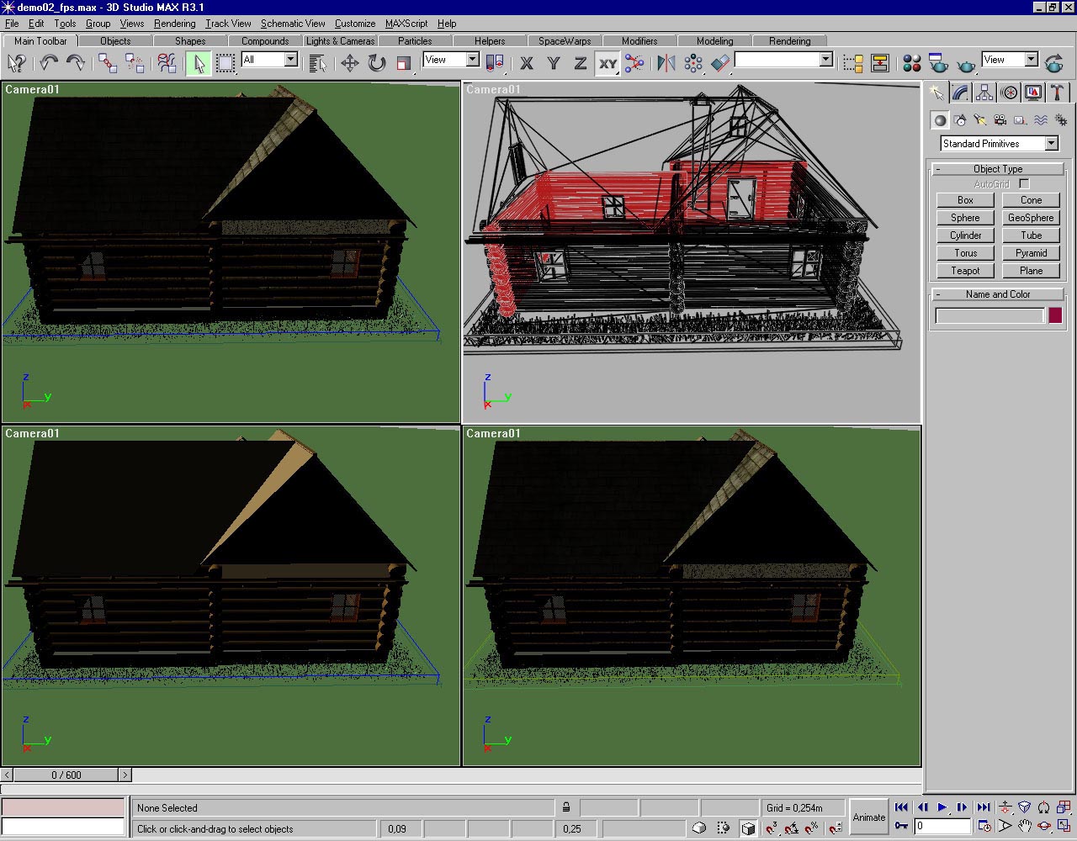Image resolution: width=1077 pixels, height=841 pixels.
Task: Switch to the Lights & Cameras tab
Action: (340, 40)
